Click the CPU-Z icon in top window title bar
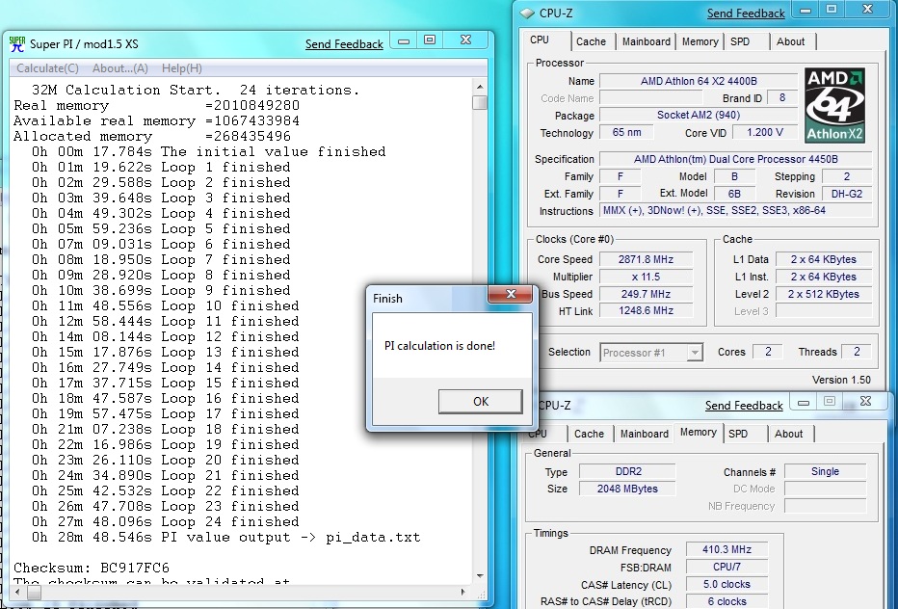 [527, 13]
